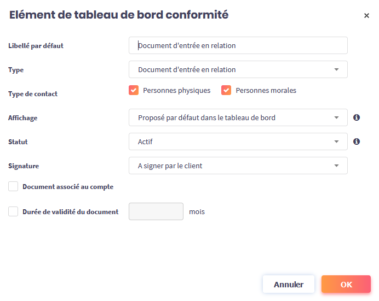
Task: Click the info icon beside Statut
Action: pyautogui.click(x=357, y=141)
